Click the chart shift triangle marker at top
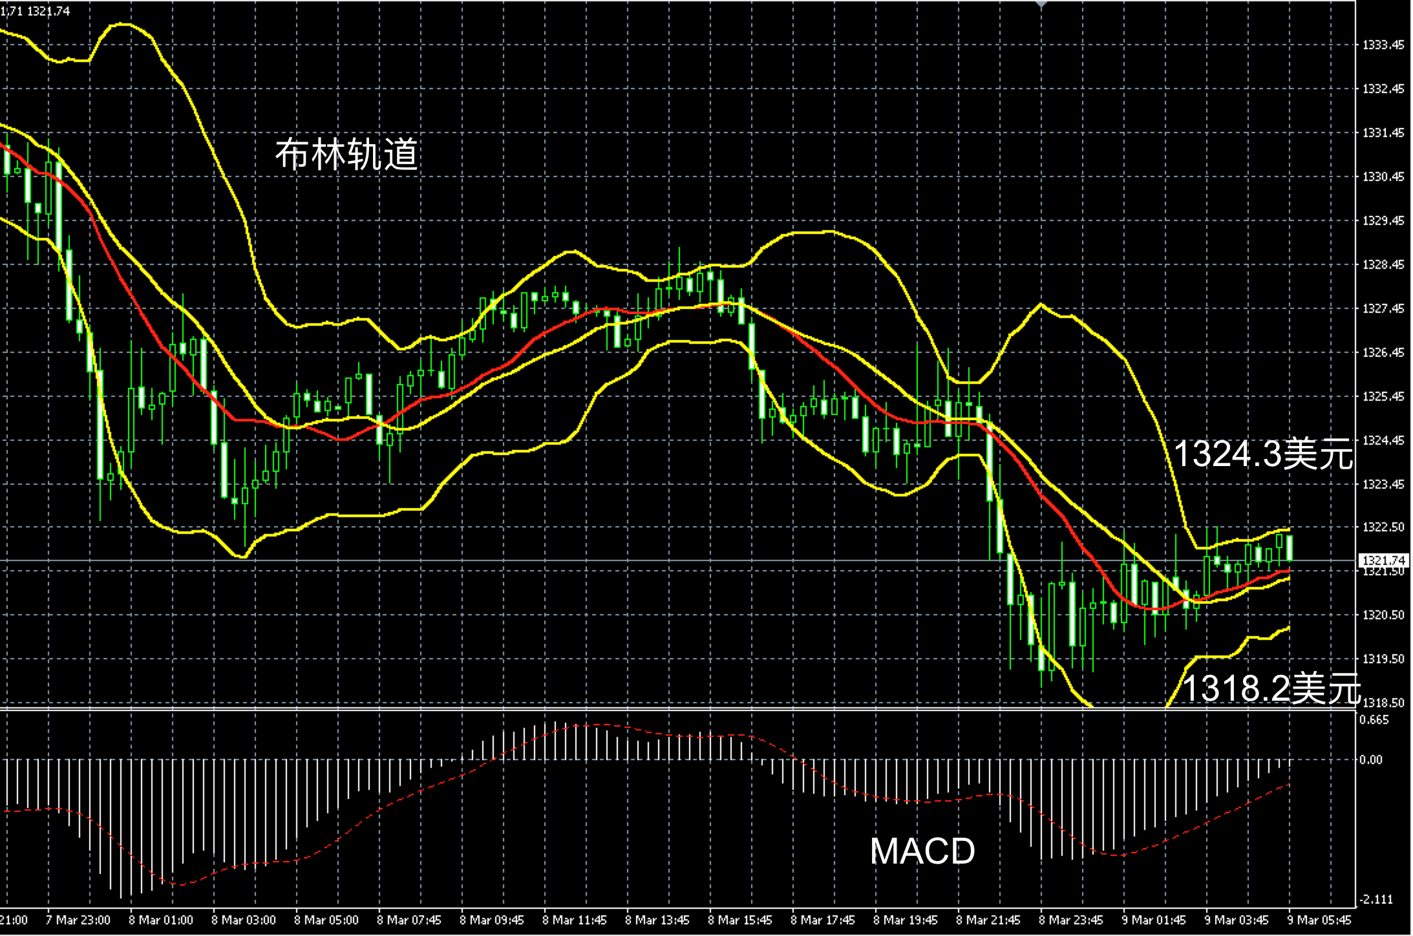 click(1041, 4)
